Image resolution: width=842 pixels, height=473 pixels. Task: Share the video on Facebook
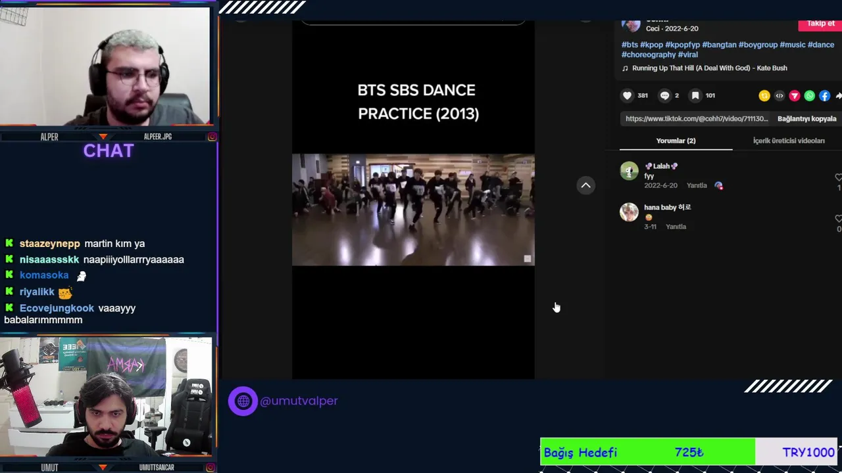825,96
